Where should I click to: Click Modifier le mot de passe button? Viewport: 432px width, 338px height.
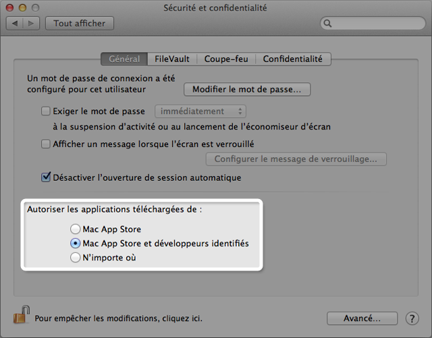click(247, 89)
